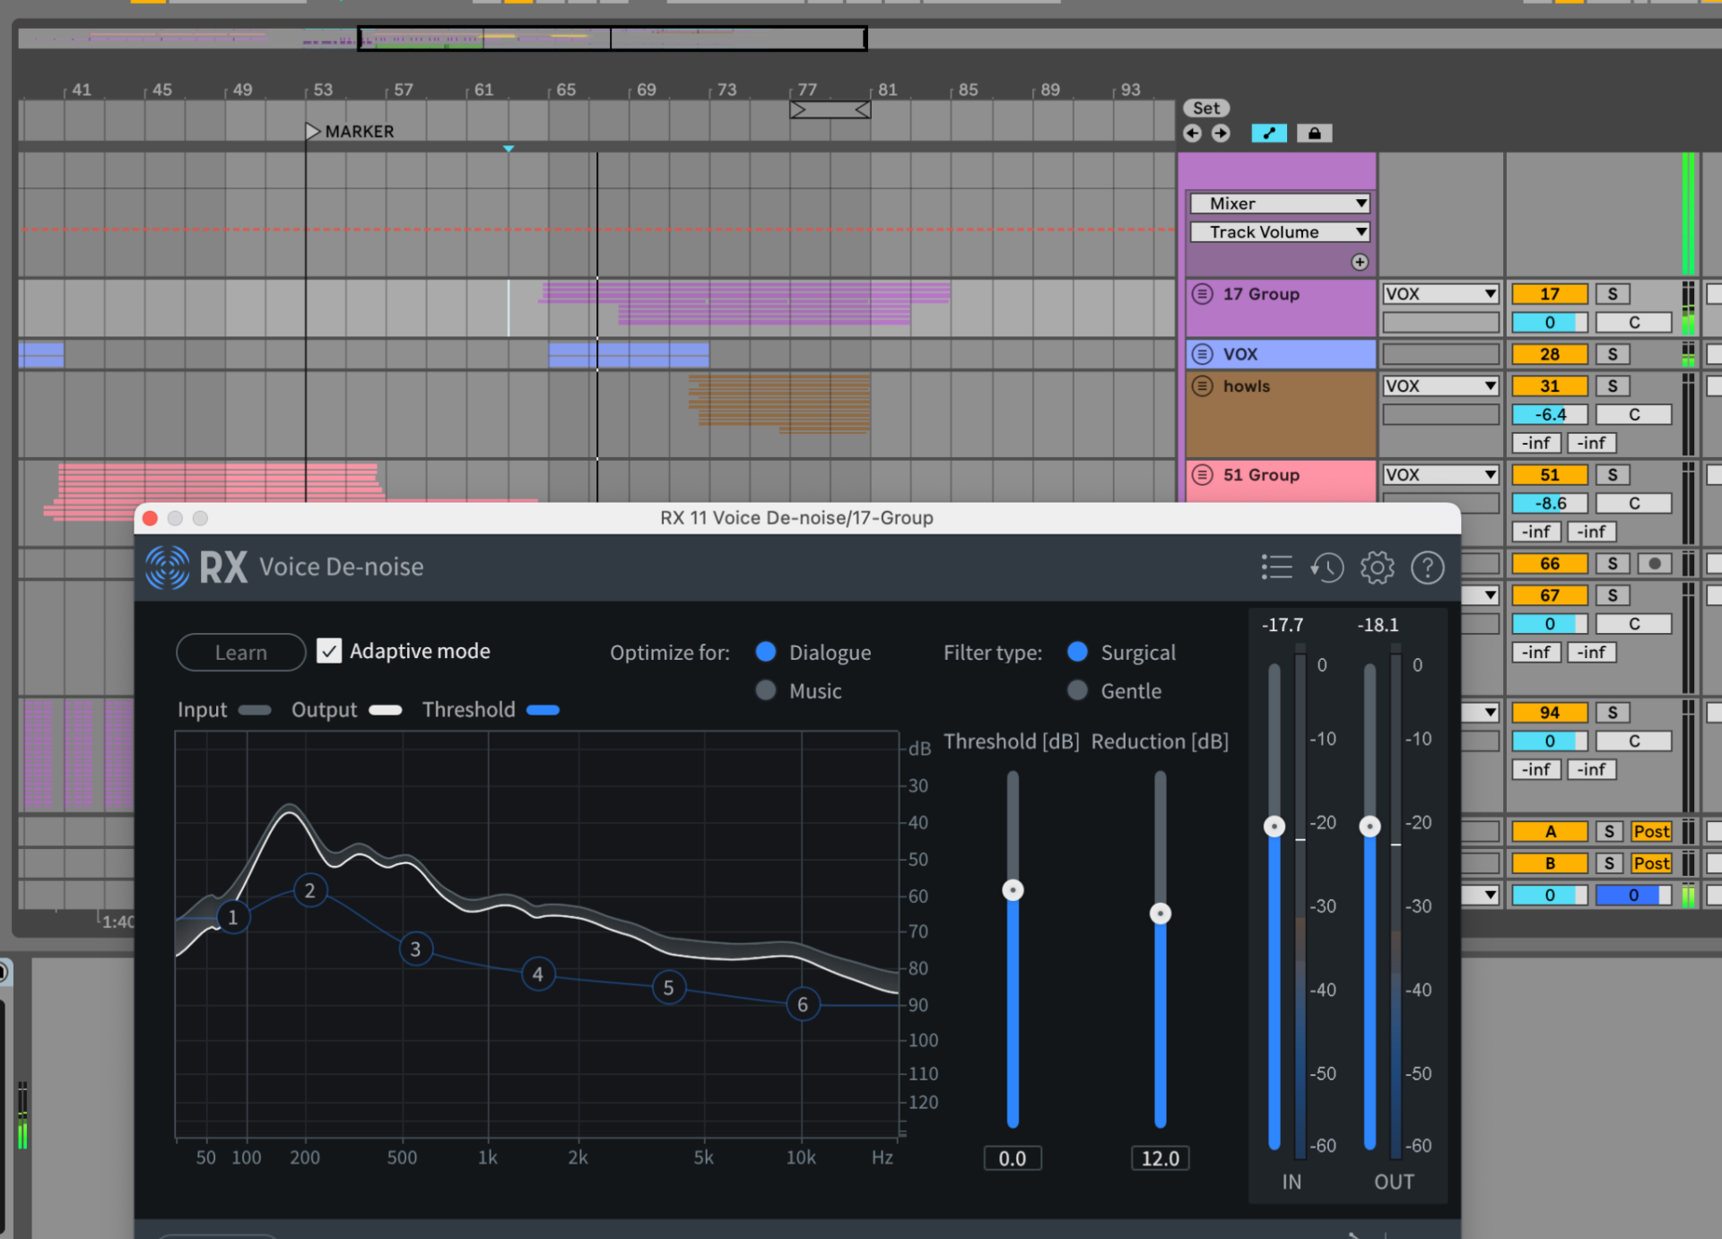Open the VOX routing dropdown on howls track
This screenshot has height=1239, width=1722.
click(x=1439, y=386)
